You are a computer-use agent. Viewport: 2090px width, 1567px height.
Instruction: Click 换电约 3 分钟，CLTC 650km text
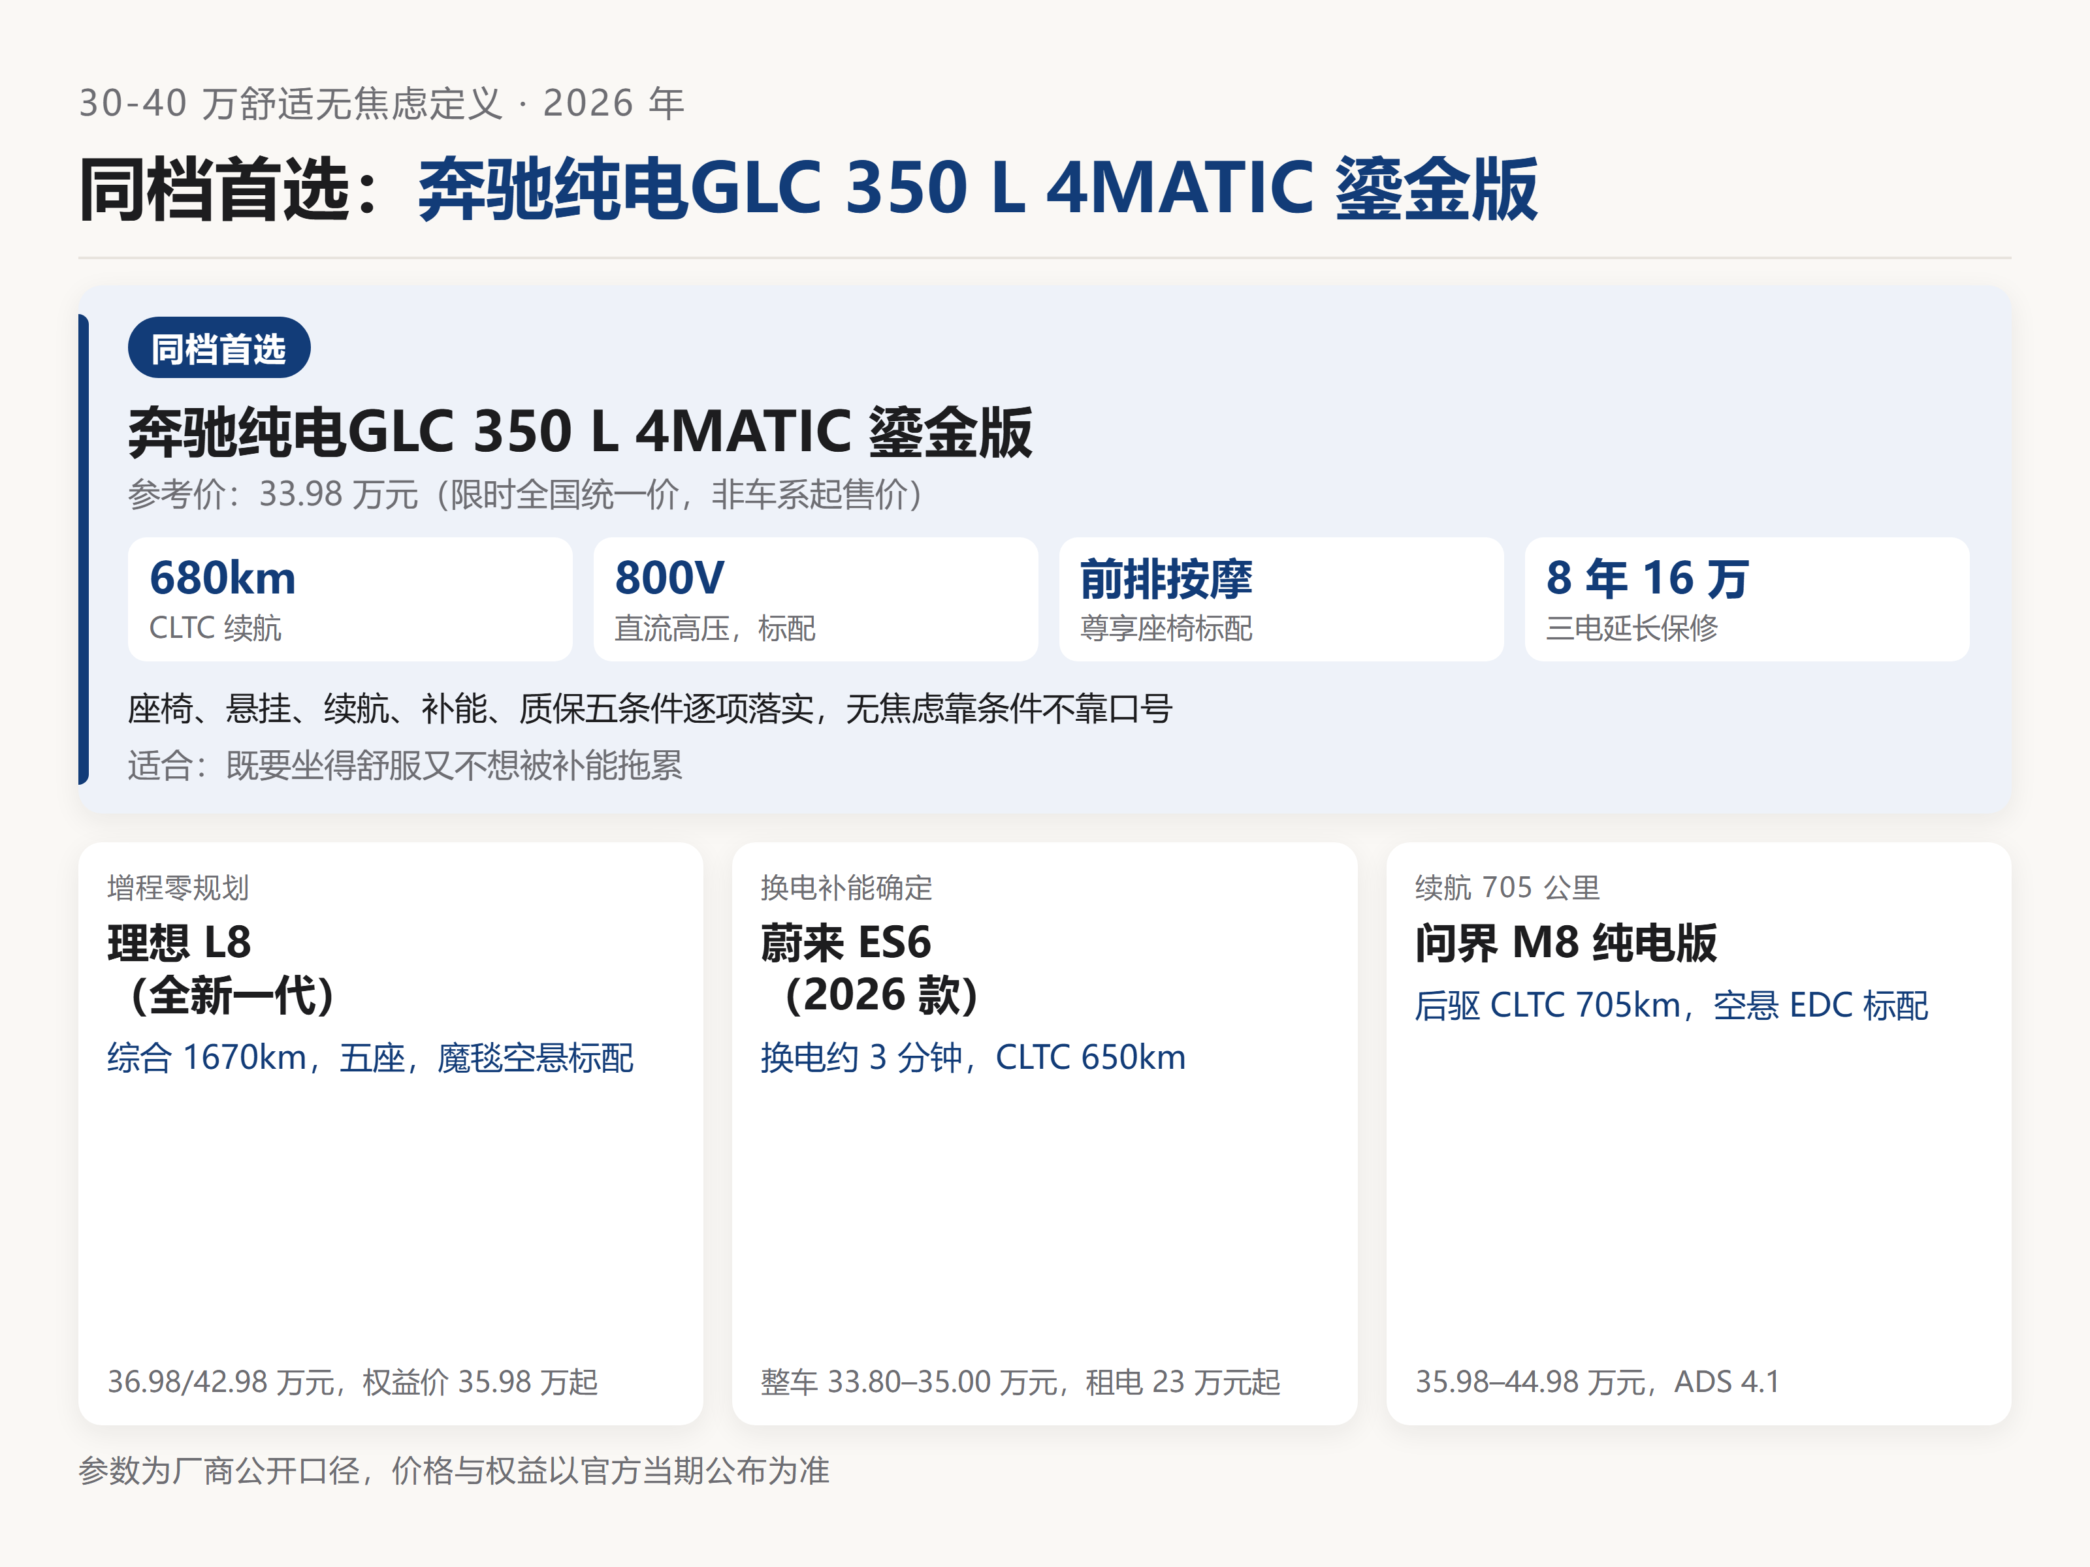(973, 1058)
